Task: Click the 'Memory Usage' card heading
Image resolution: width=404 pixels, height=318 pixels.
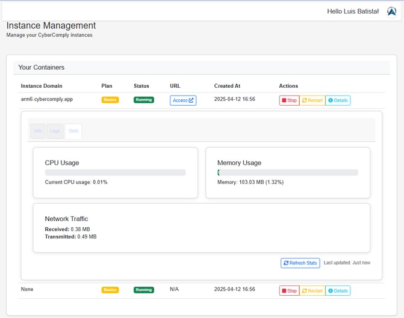Action: pos(239,163)
